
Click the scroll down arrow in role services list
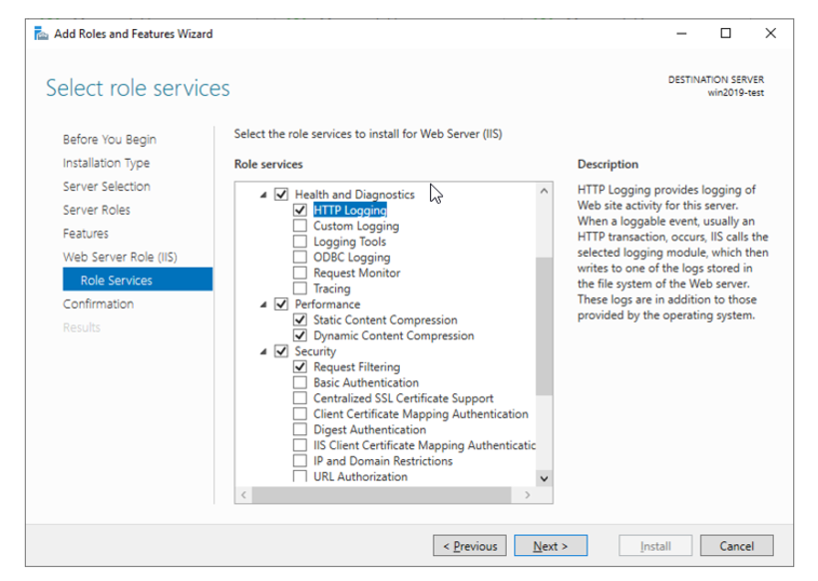coord(544,479)
